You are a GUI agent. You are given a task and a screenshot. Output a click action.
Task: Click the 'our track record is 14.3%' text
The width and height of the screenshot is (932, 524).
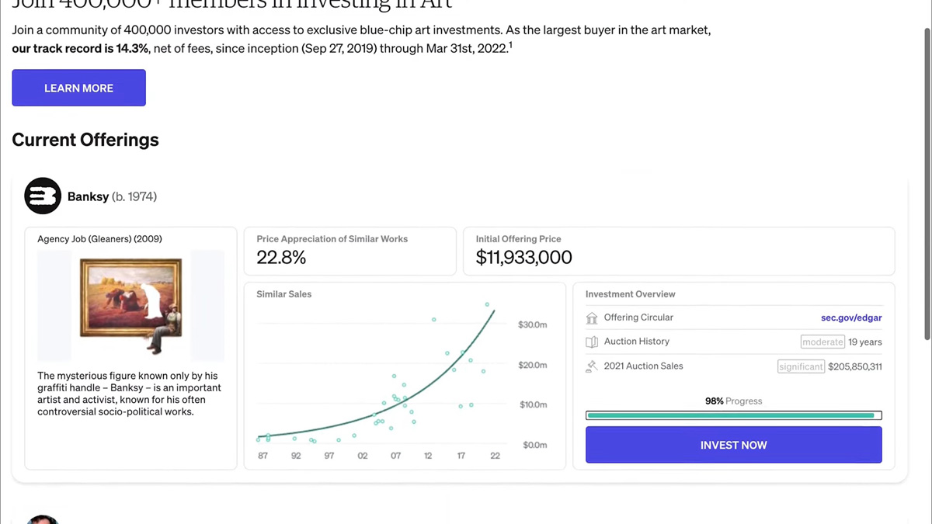pyautogui.click(x=81, y=49)
